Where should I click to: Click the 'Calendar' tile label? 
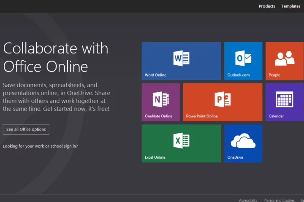pos(276,116)
